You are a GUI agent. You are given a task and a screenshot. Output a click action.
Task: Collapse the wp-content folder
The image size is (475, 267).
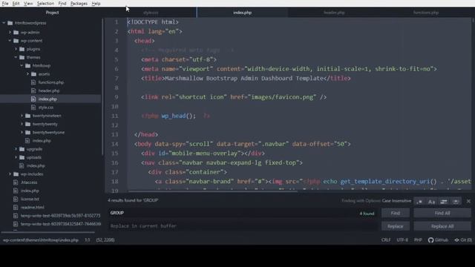[x=10, y=41]
